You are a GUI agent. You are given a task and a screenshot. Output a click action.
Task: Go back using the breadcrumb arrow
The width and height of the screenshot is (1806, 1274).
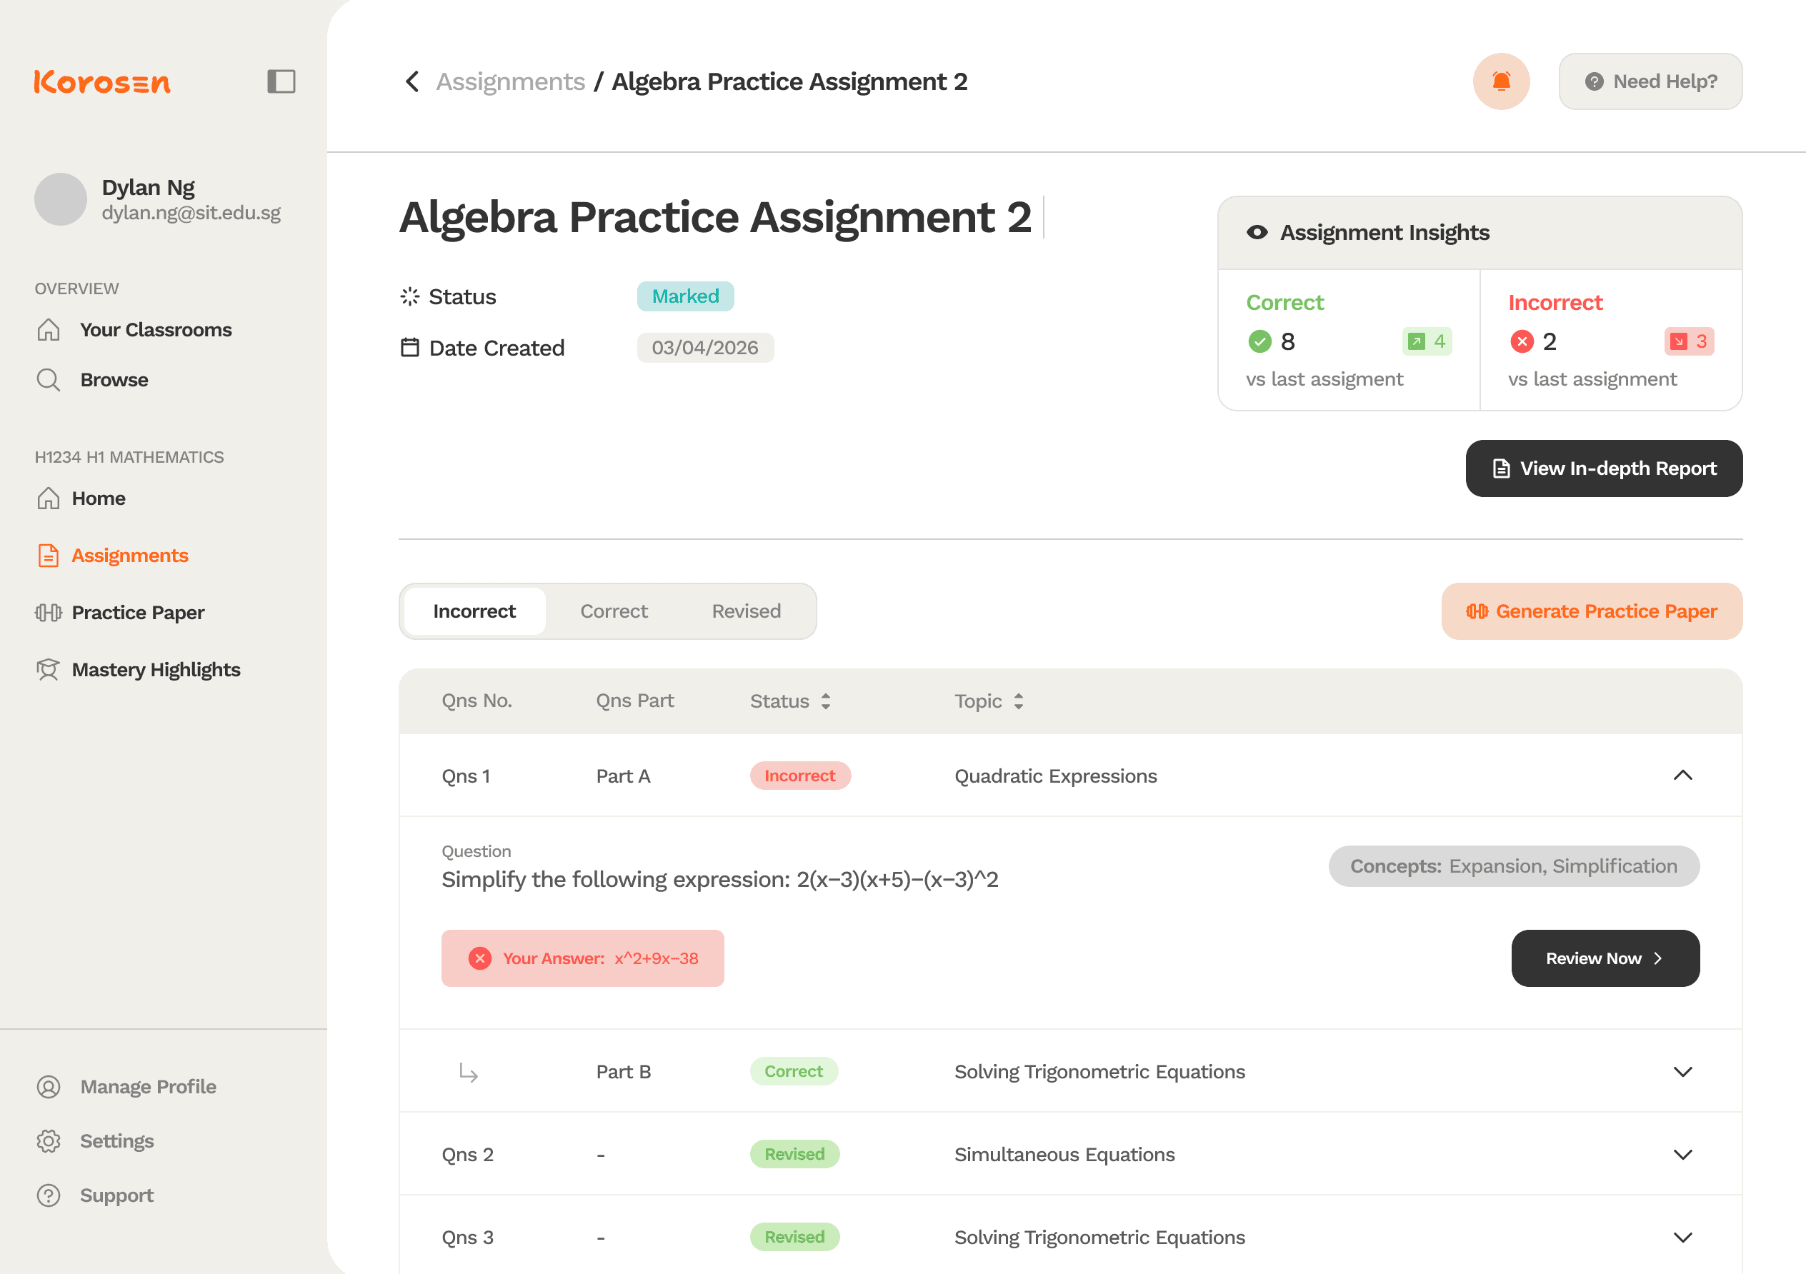pyautogui.click(x=412, y=82)
